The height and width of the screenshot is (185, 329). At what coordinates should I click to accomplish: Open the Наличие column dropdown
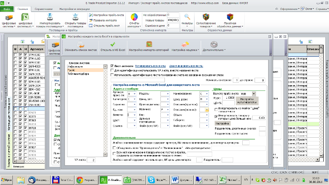(168, 109)
